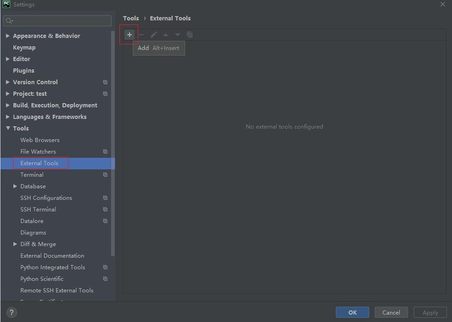Click the Move Down arrow icon

(177, 34)
